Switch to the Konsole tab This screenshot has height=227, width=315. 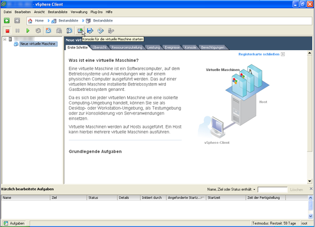190,47
